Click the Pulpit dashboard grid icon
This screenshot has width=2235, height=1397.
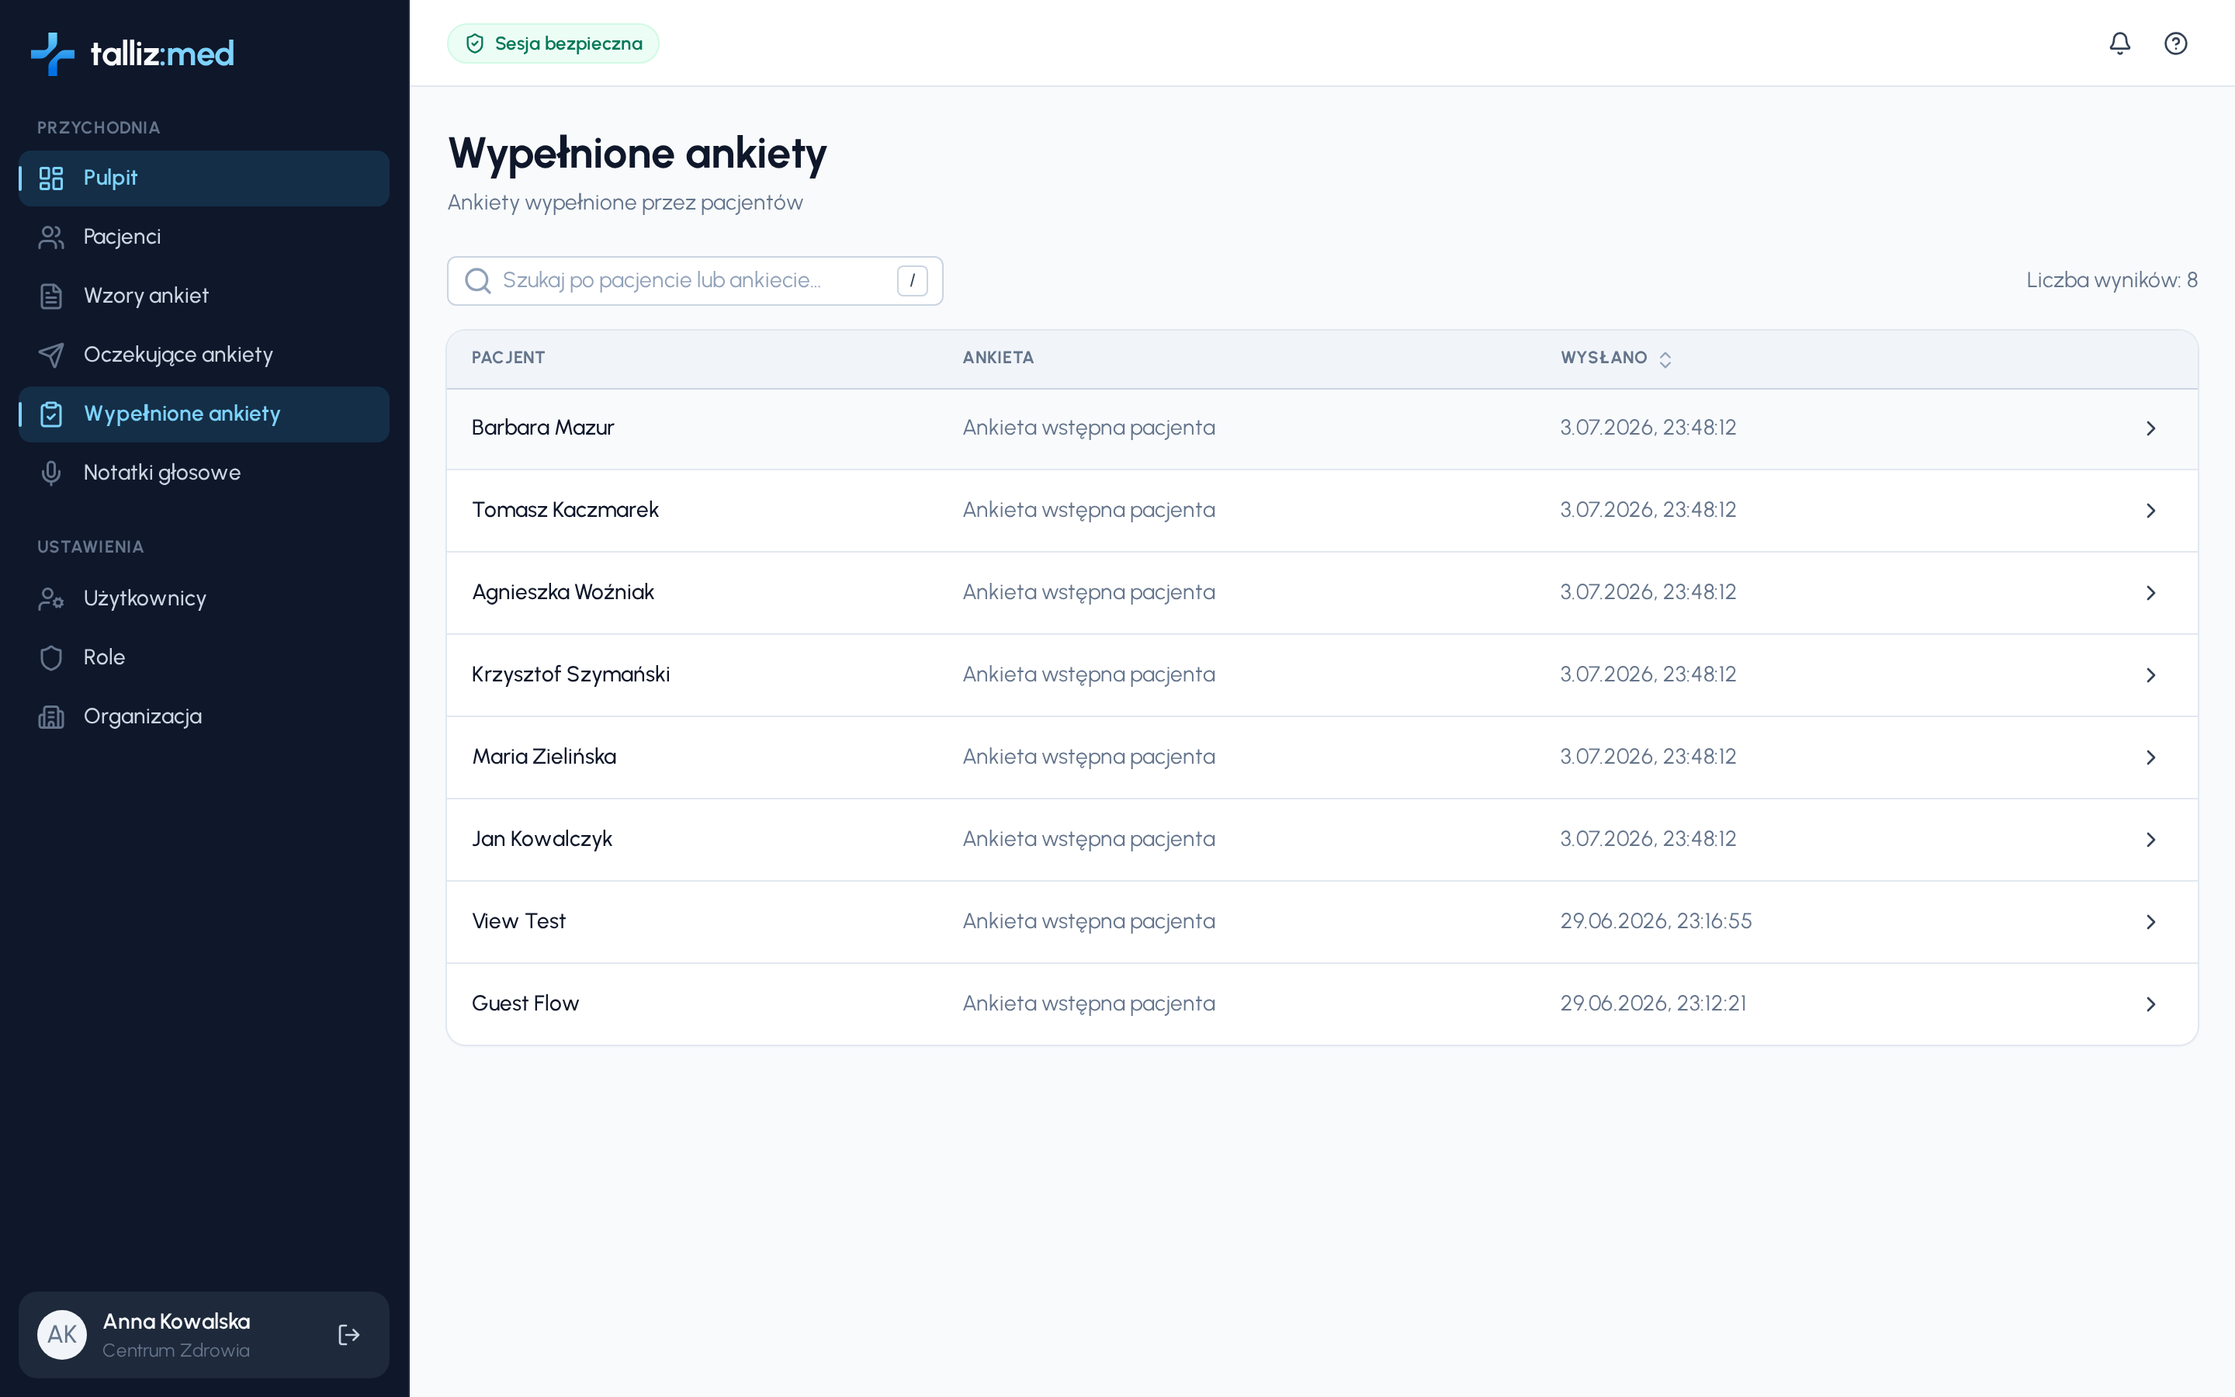tap(50, 178)
